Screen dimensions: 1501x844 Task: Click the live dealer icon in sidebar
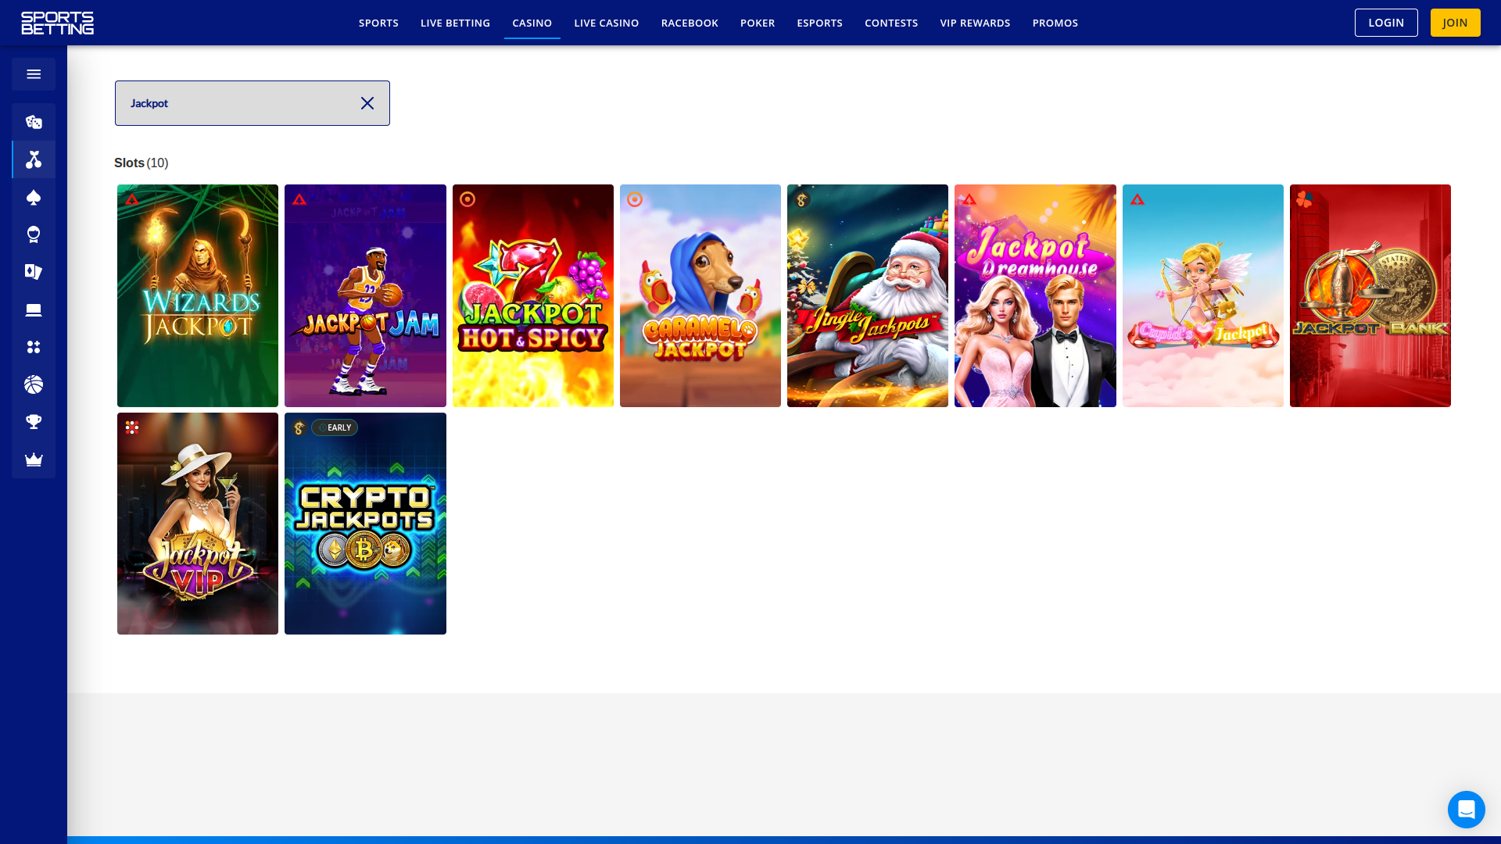(x=34, y=234)
